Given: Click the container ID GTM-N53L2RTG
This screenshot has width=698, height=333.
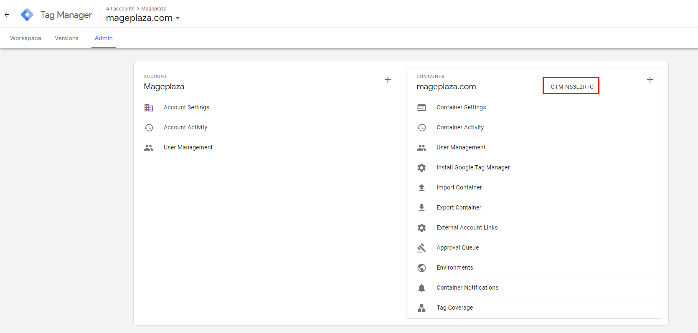Looking at the screenshot, I should (x=572, y=87).
